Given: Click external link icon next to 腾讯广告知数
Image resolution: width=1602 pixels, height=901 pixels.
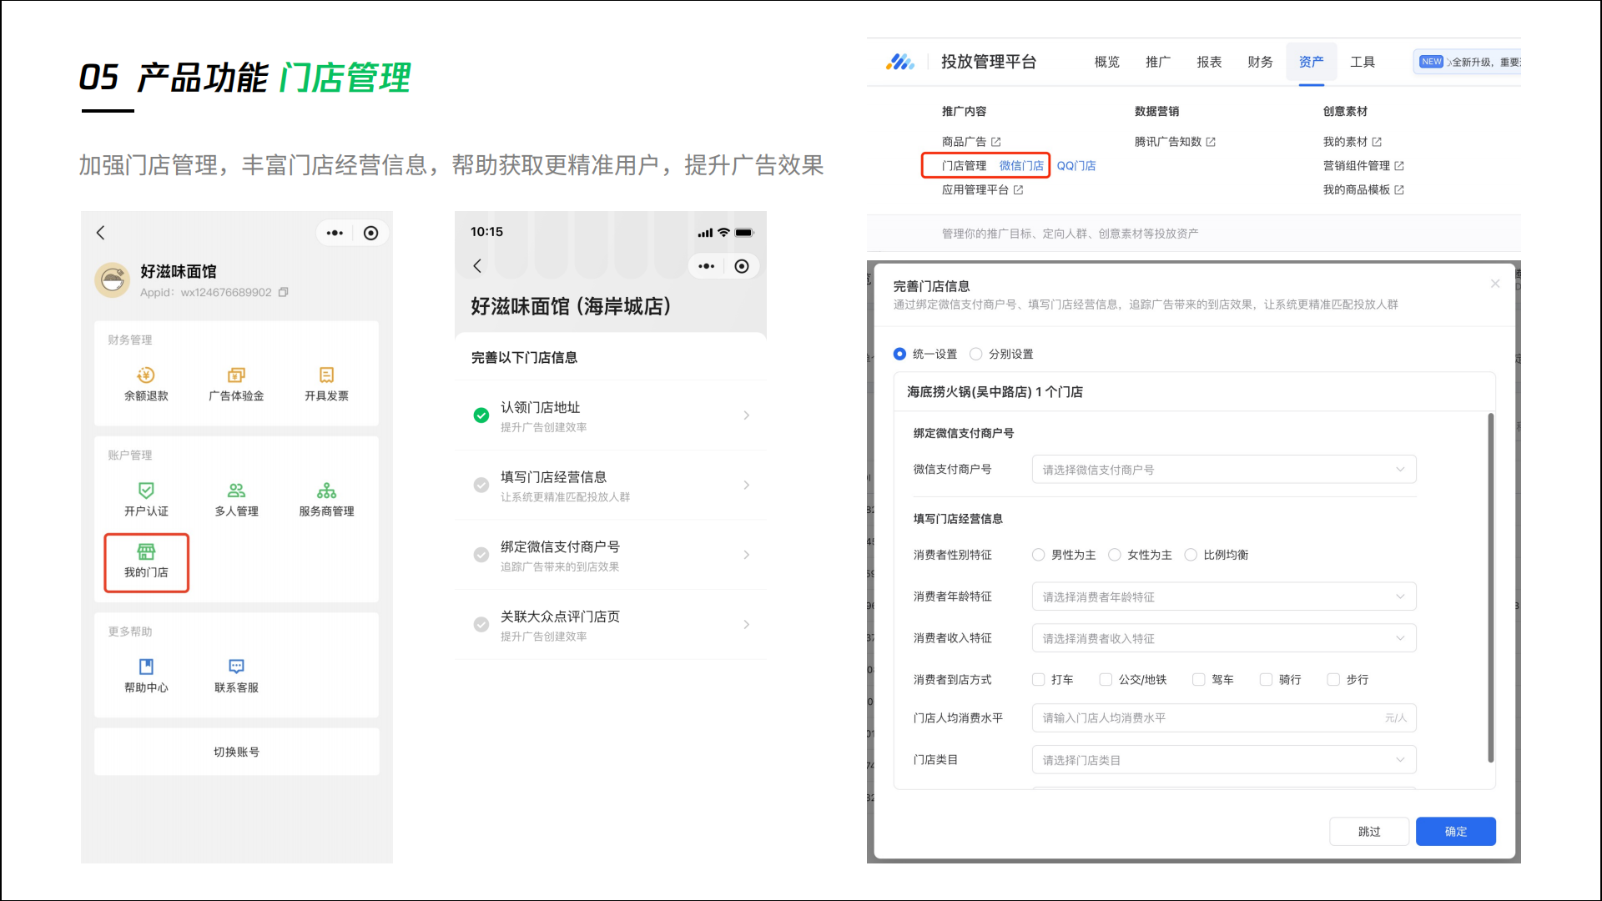Looking at the screenshot, I should click(x=1211, y=142).
